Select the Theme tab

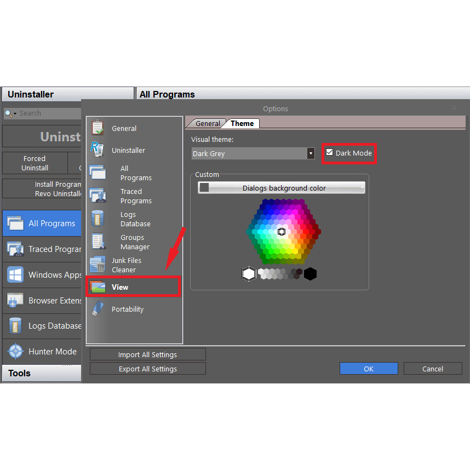[242, 123]
